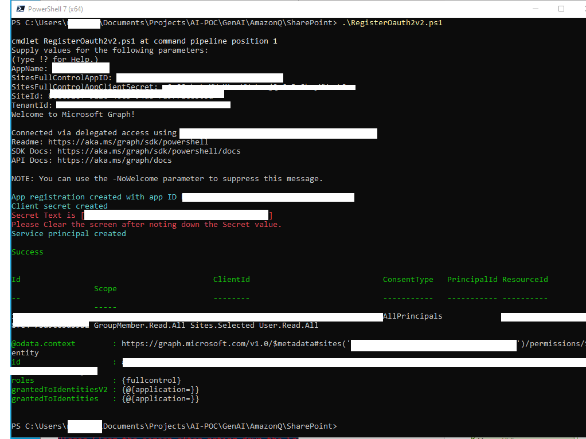
Task: Click 'Connected via delegated access using' text
Action: point(94,132)
